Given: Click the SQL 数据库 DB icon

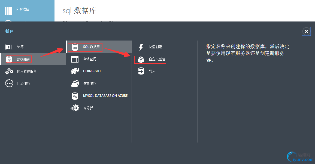Looking at the screenshot, I should [75, 47].
